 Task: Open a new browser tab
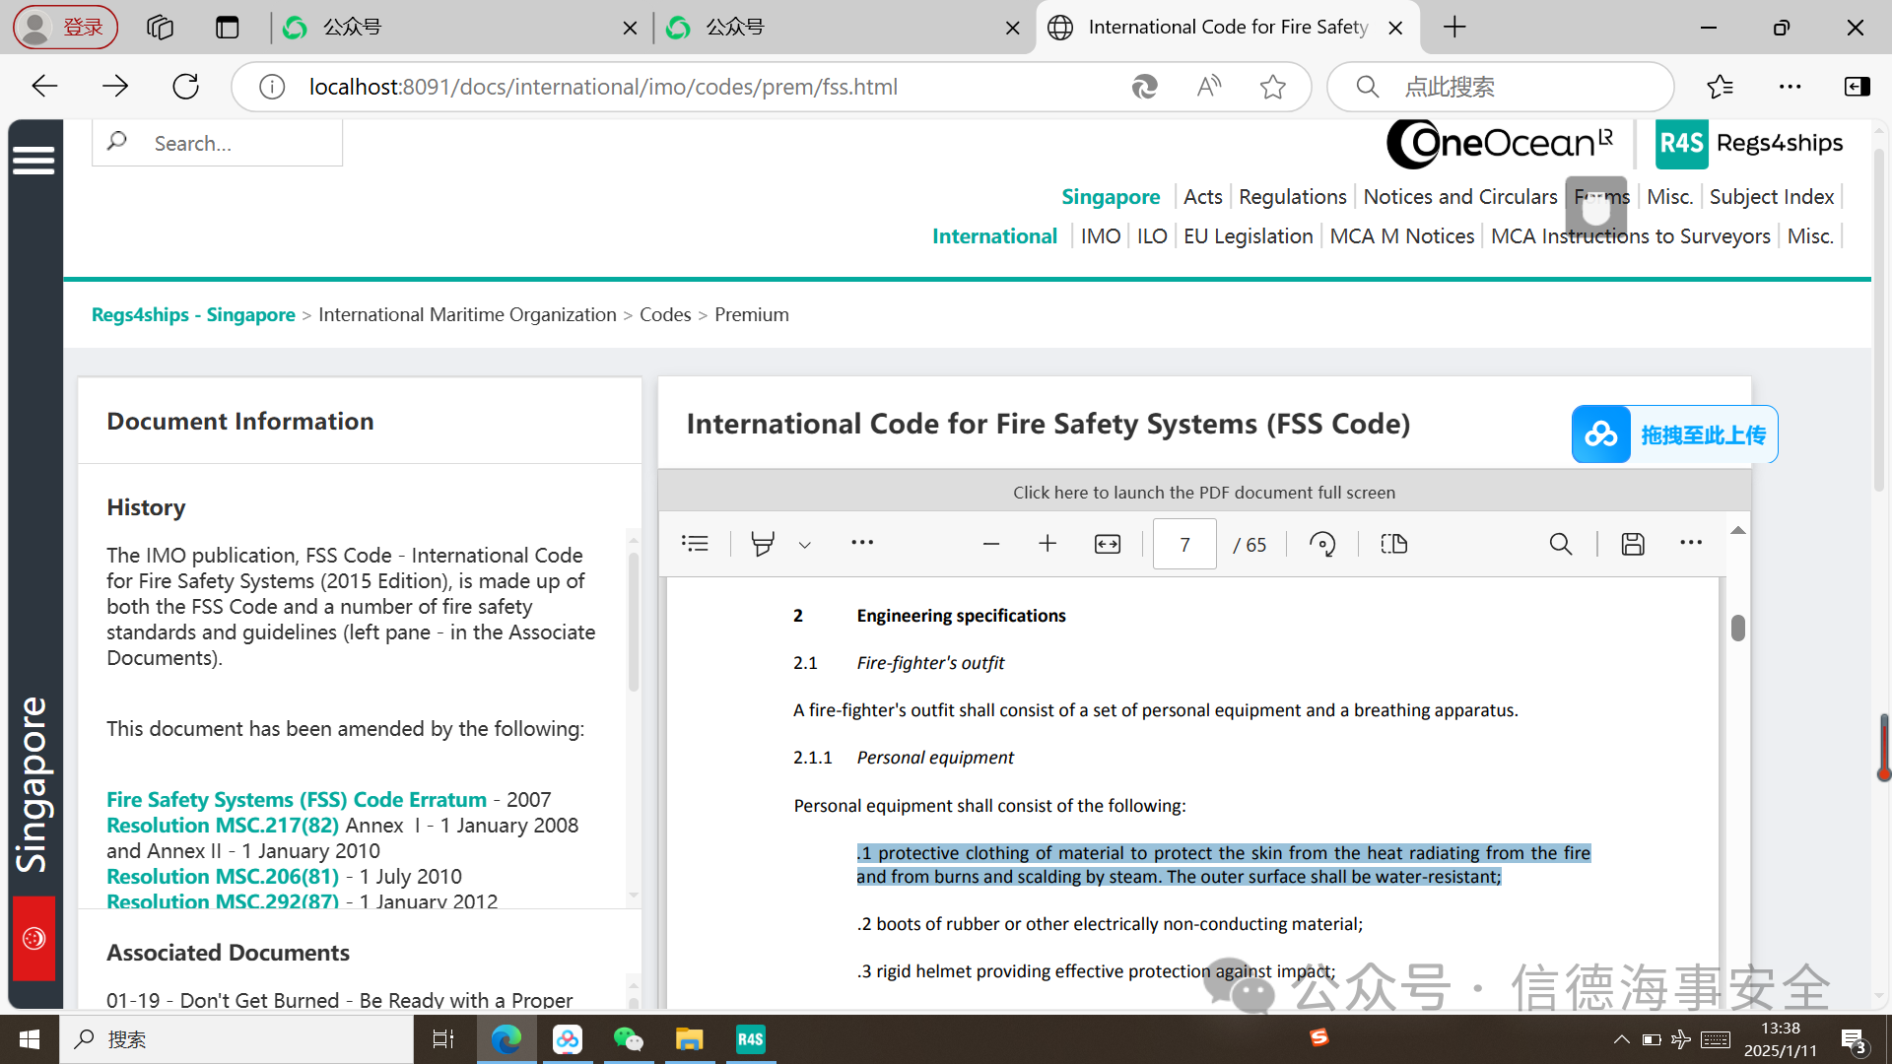[1454, 27]
